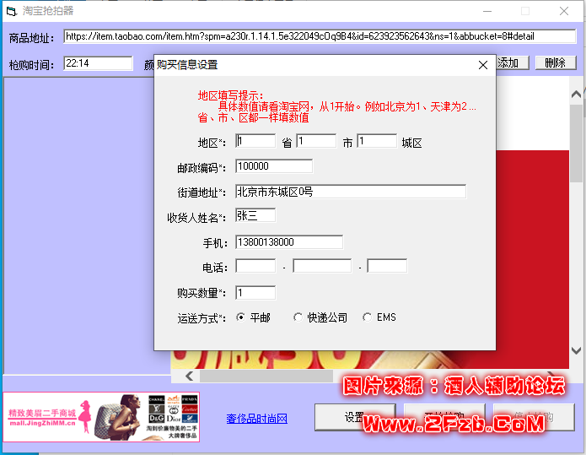Focus the 街道地址 input box
586x455 pixels.
click(351, 192)
